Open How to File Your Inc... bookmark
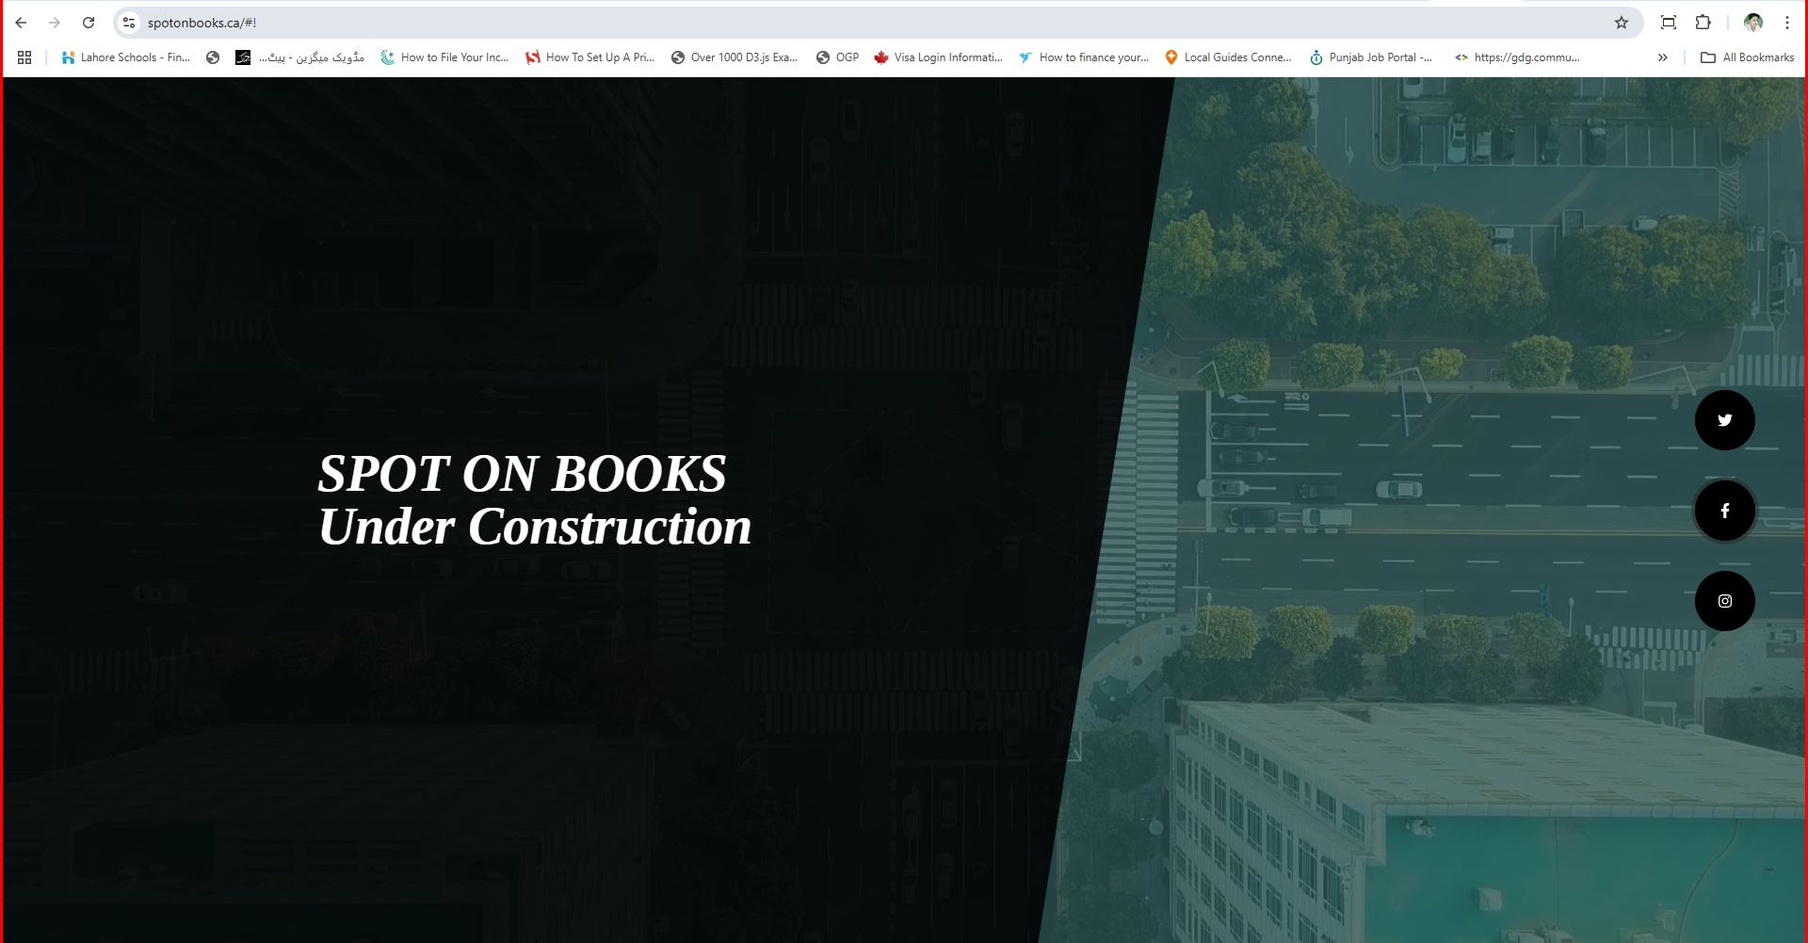Image resolution: width=1808 pixels, height=943 pixels. pos(444,57)
